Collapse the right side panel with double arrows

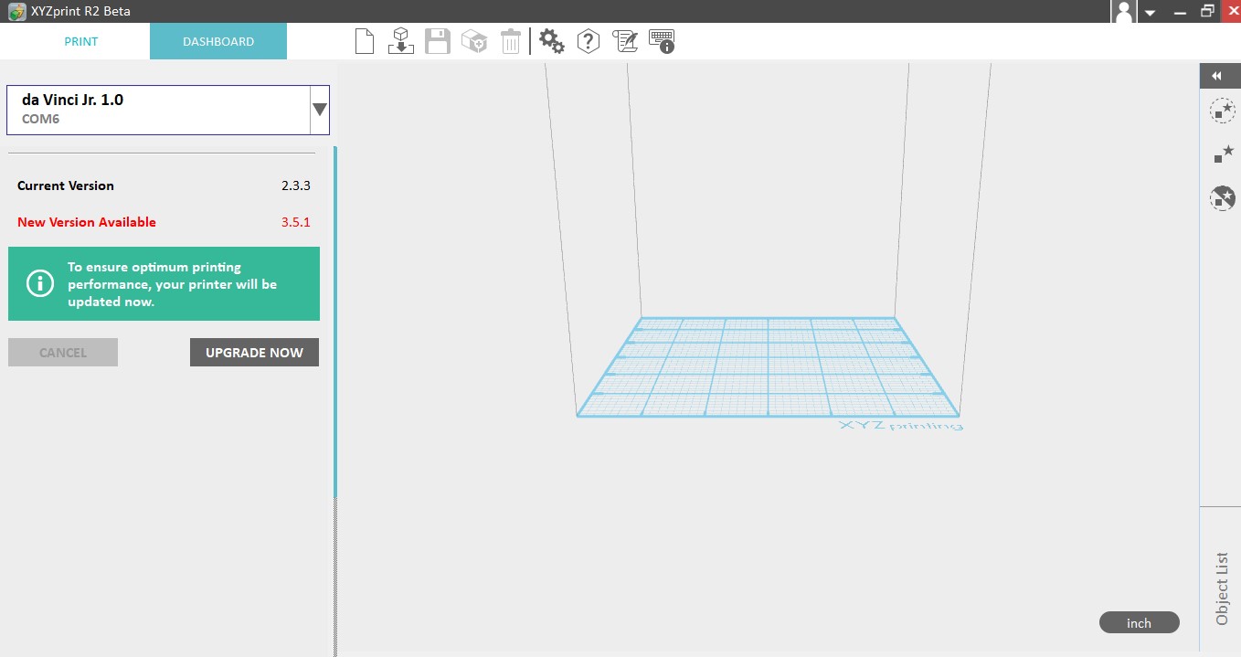(1216, 76)
